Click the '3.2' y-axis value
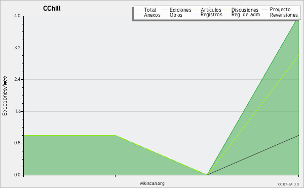Image resolution: width=304 pixels, height=188 pixels. [17, 48]
